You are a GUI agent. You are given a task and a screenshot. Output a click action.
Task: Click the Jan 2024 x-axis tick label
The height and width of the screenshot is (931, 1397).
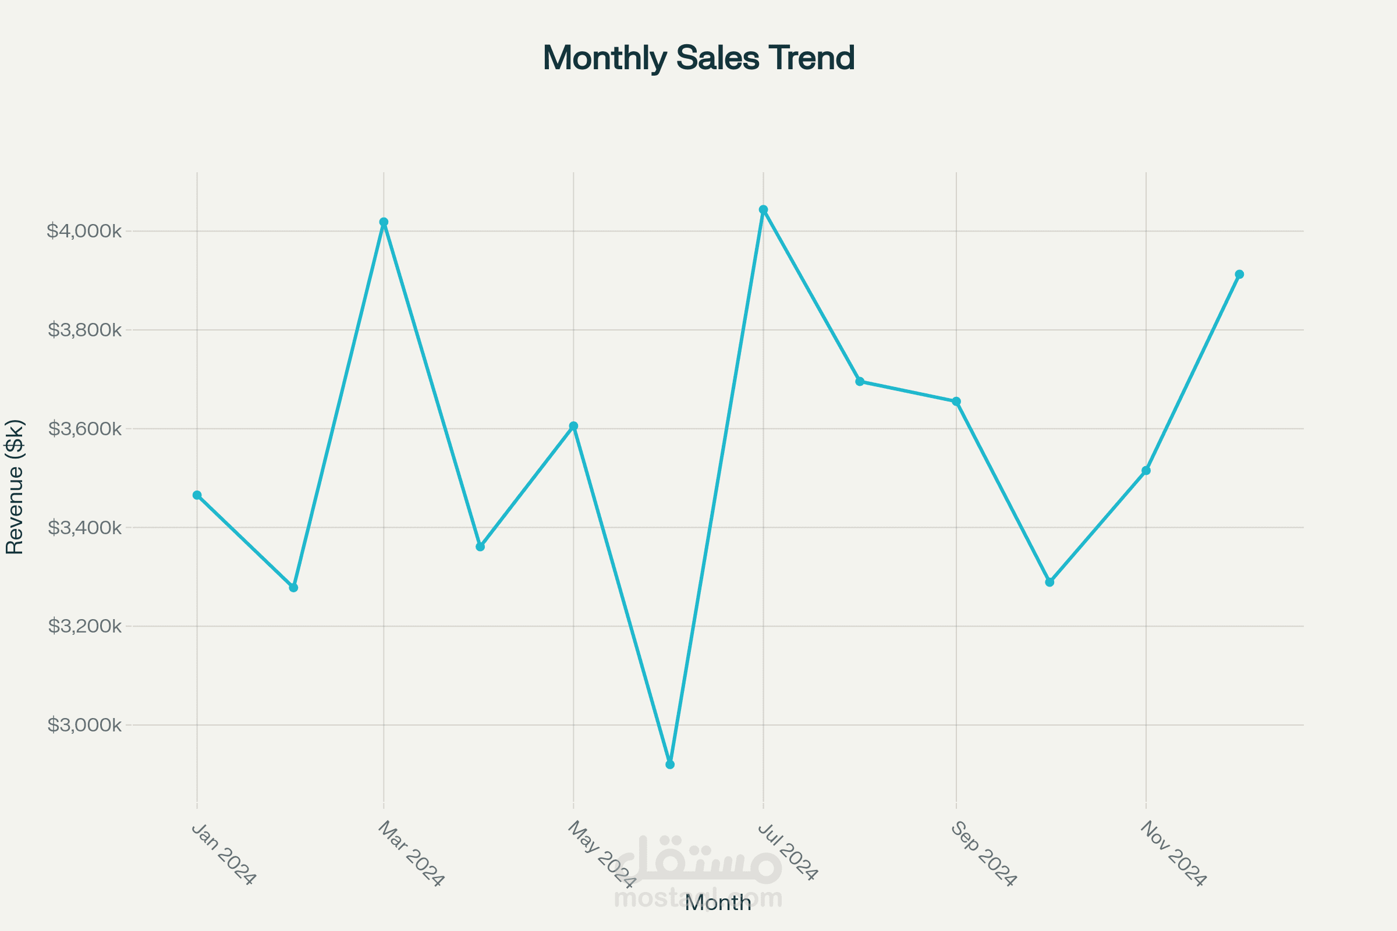click(224, 854)
